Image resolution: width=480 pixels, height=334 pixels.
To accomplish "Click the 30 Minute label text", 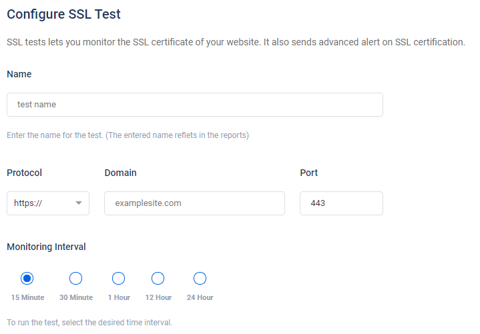I will point(76,297).
